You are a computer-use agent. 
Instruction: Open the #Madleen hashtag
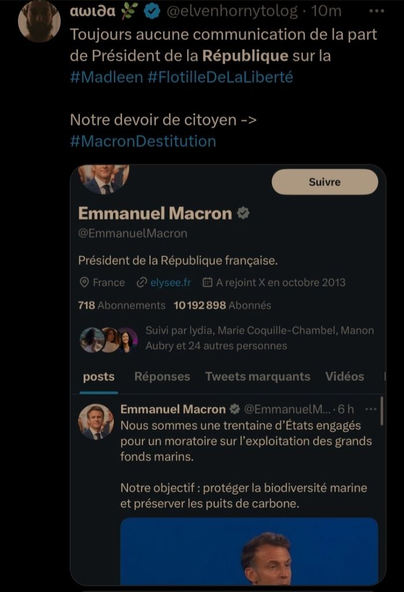coord(106,77)
